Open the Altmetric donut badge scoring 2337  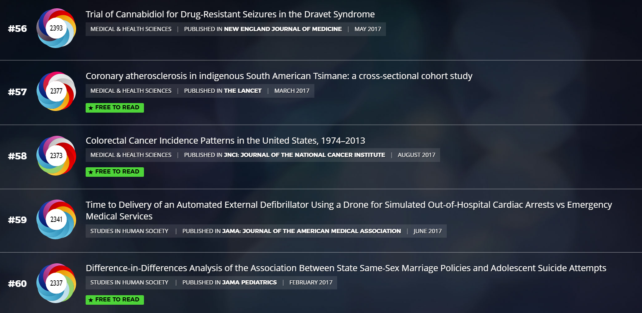56,284
